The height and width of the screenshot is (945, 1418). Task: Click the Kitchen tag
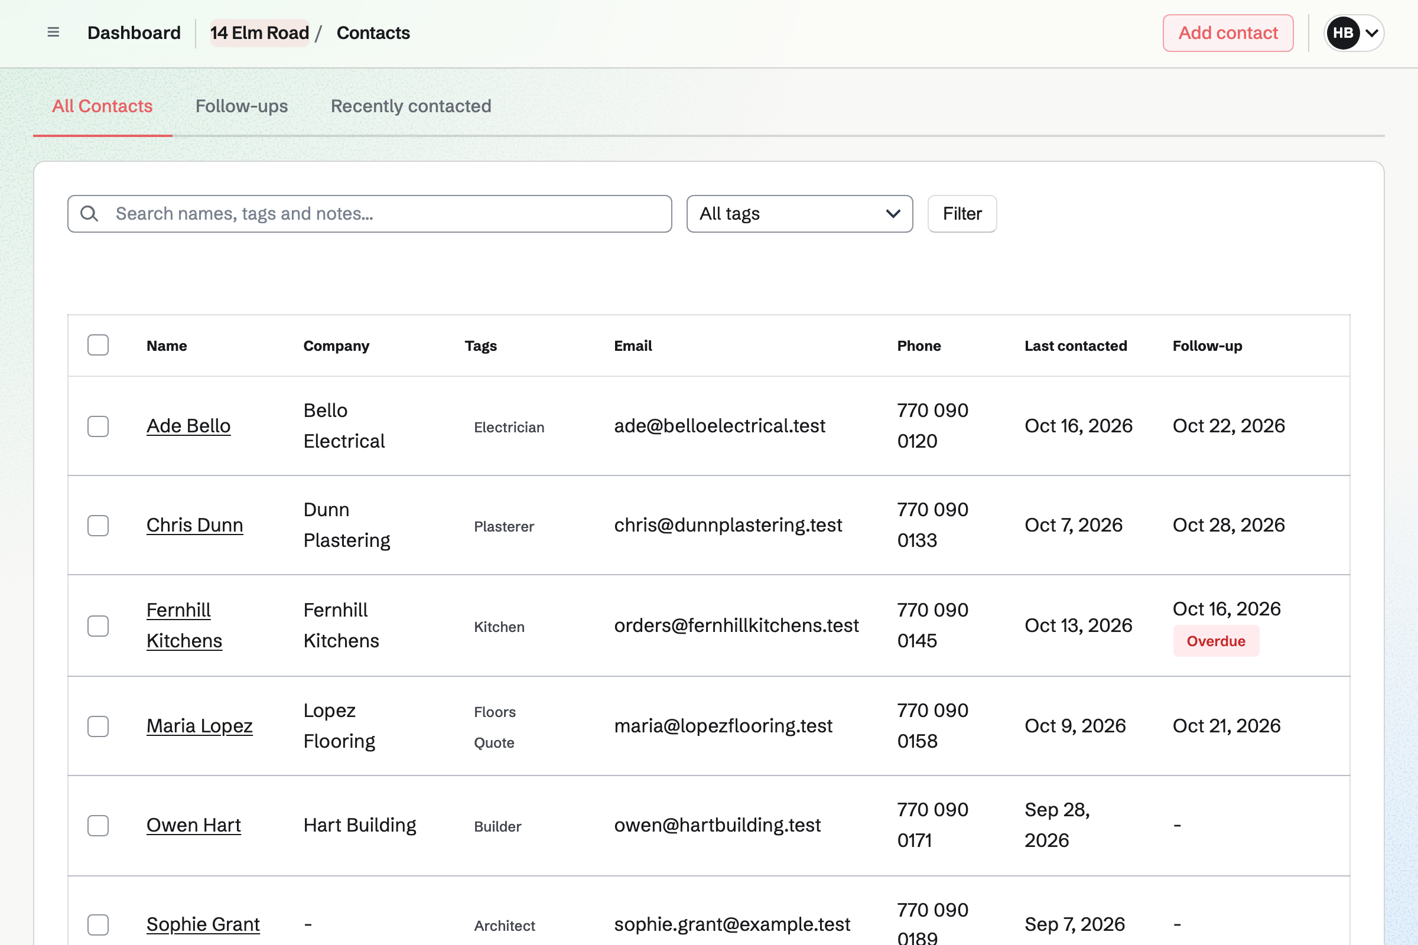[499, 627]
